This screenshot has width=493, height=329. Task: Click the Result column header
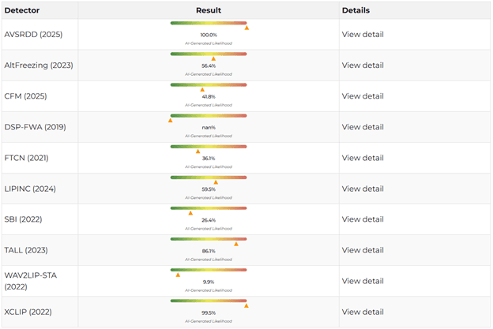pyautogui.click(x=209, y=10)
